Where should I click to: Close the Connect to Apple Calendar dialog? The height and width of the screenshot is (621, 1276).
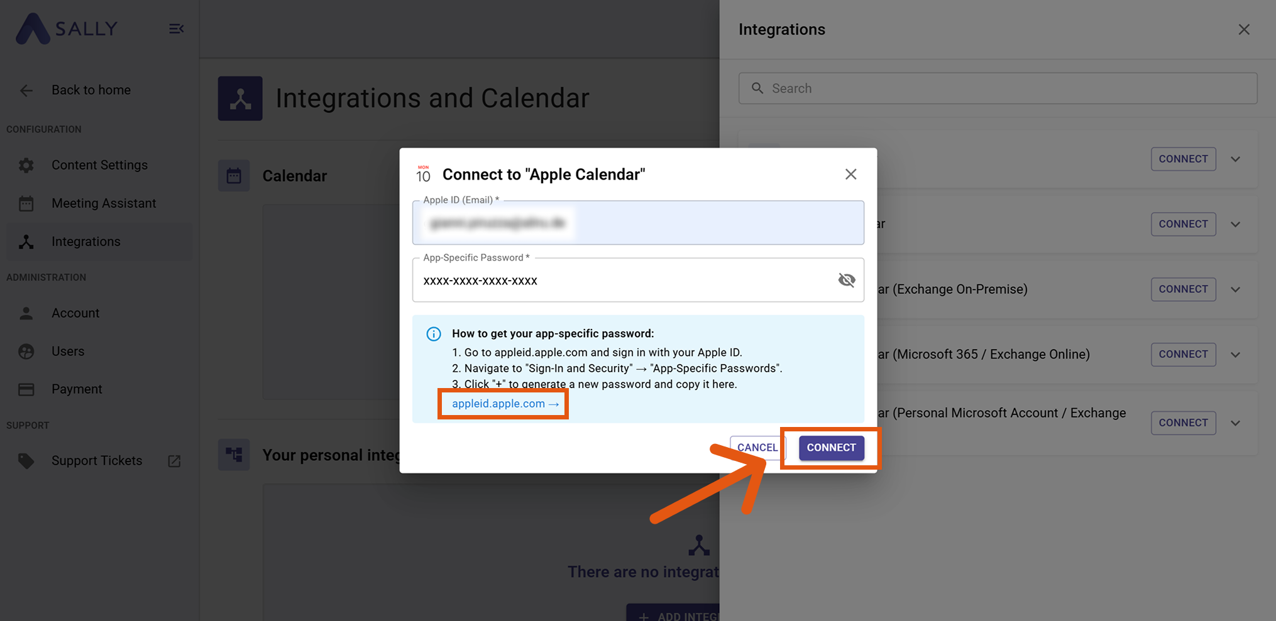click(850, 175)
